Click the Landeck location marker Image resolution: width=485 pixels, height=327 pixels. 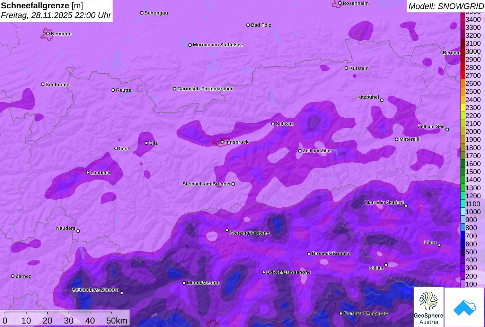[88, 173]
